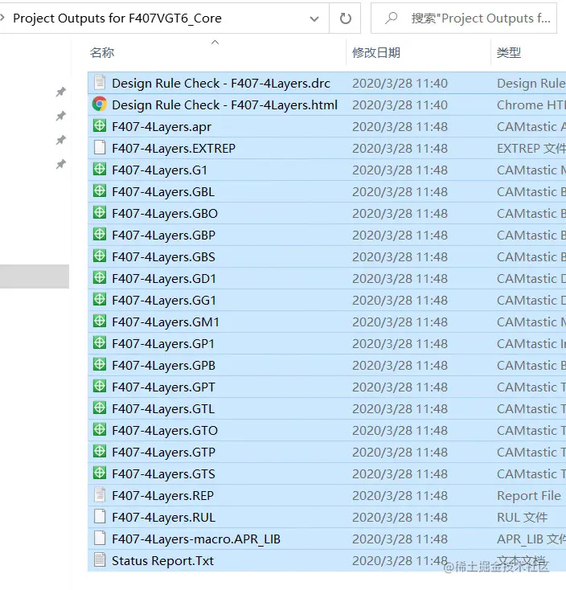Click the address path Project Outputs for F407VGT6_Core
The image size is (566, 590).
[x=117, y=18]
